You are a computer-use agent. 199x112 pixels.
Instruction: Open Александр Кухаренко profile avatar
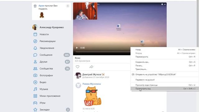[35, 27]
